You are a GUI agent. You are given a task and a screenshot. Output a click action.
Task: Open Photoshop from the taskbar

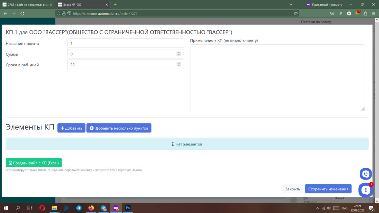tap(128, 208)
